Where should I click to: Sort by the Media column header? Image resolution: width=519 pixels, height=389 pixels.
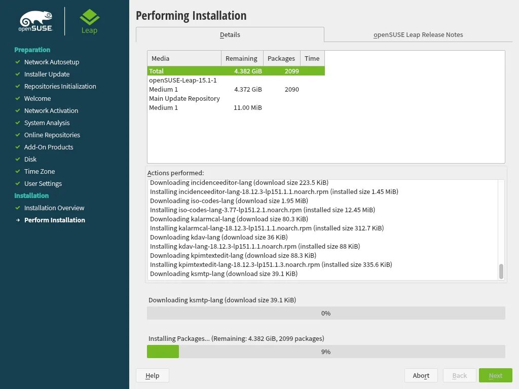[184, 59]
